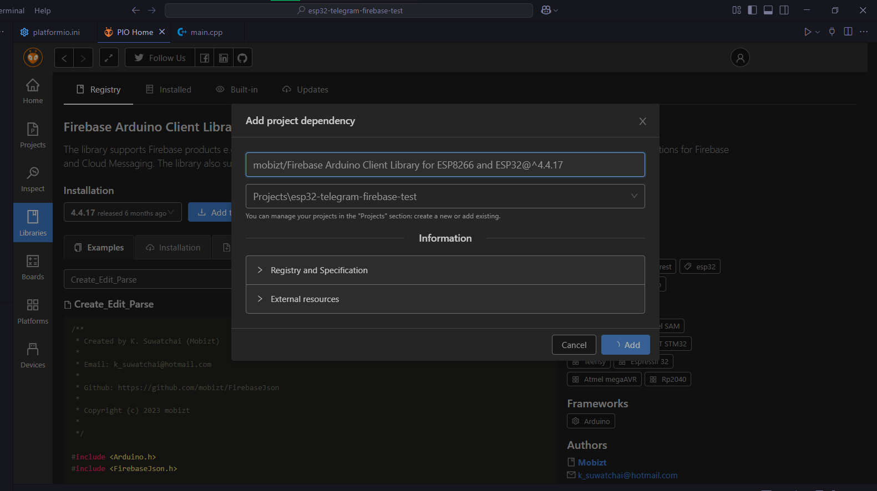Open the PIO account profile icon
Image resolution: width=877 pixels, height=491 pixels.
coord(740,58)
